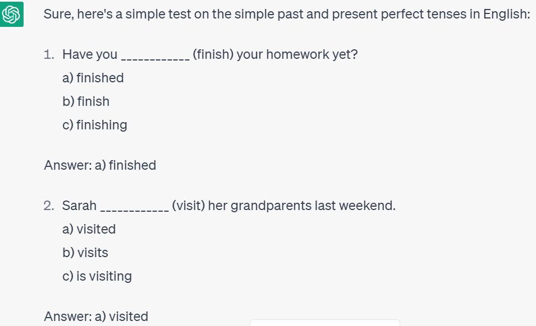Image resolution: width=536 pixels, height=326 pixels.
Task: Select option "b) finish"
Action: click(x=86, y=101)
